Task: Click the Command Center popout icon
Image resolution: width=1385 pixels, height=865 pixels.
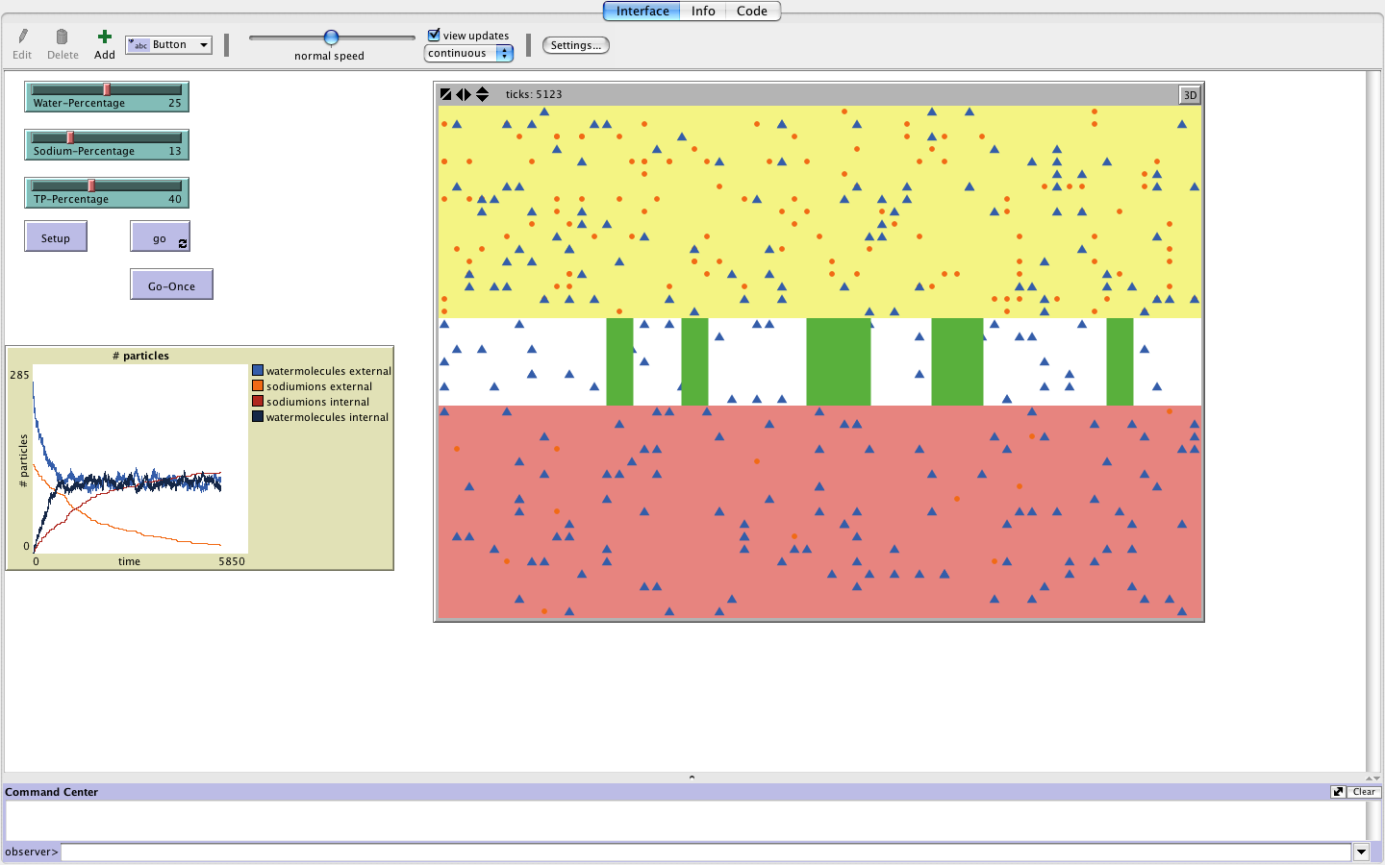Action: (x=1338, y=792)
